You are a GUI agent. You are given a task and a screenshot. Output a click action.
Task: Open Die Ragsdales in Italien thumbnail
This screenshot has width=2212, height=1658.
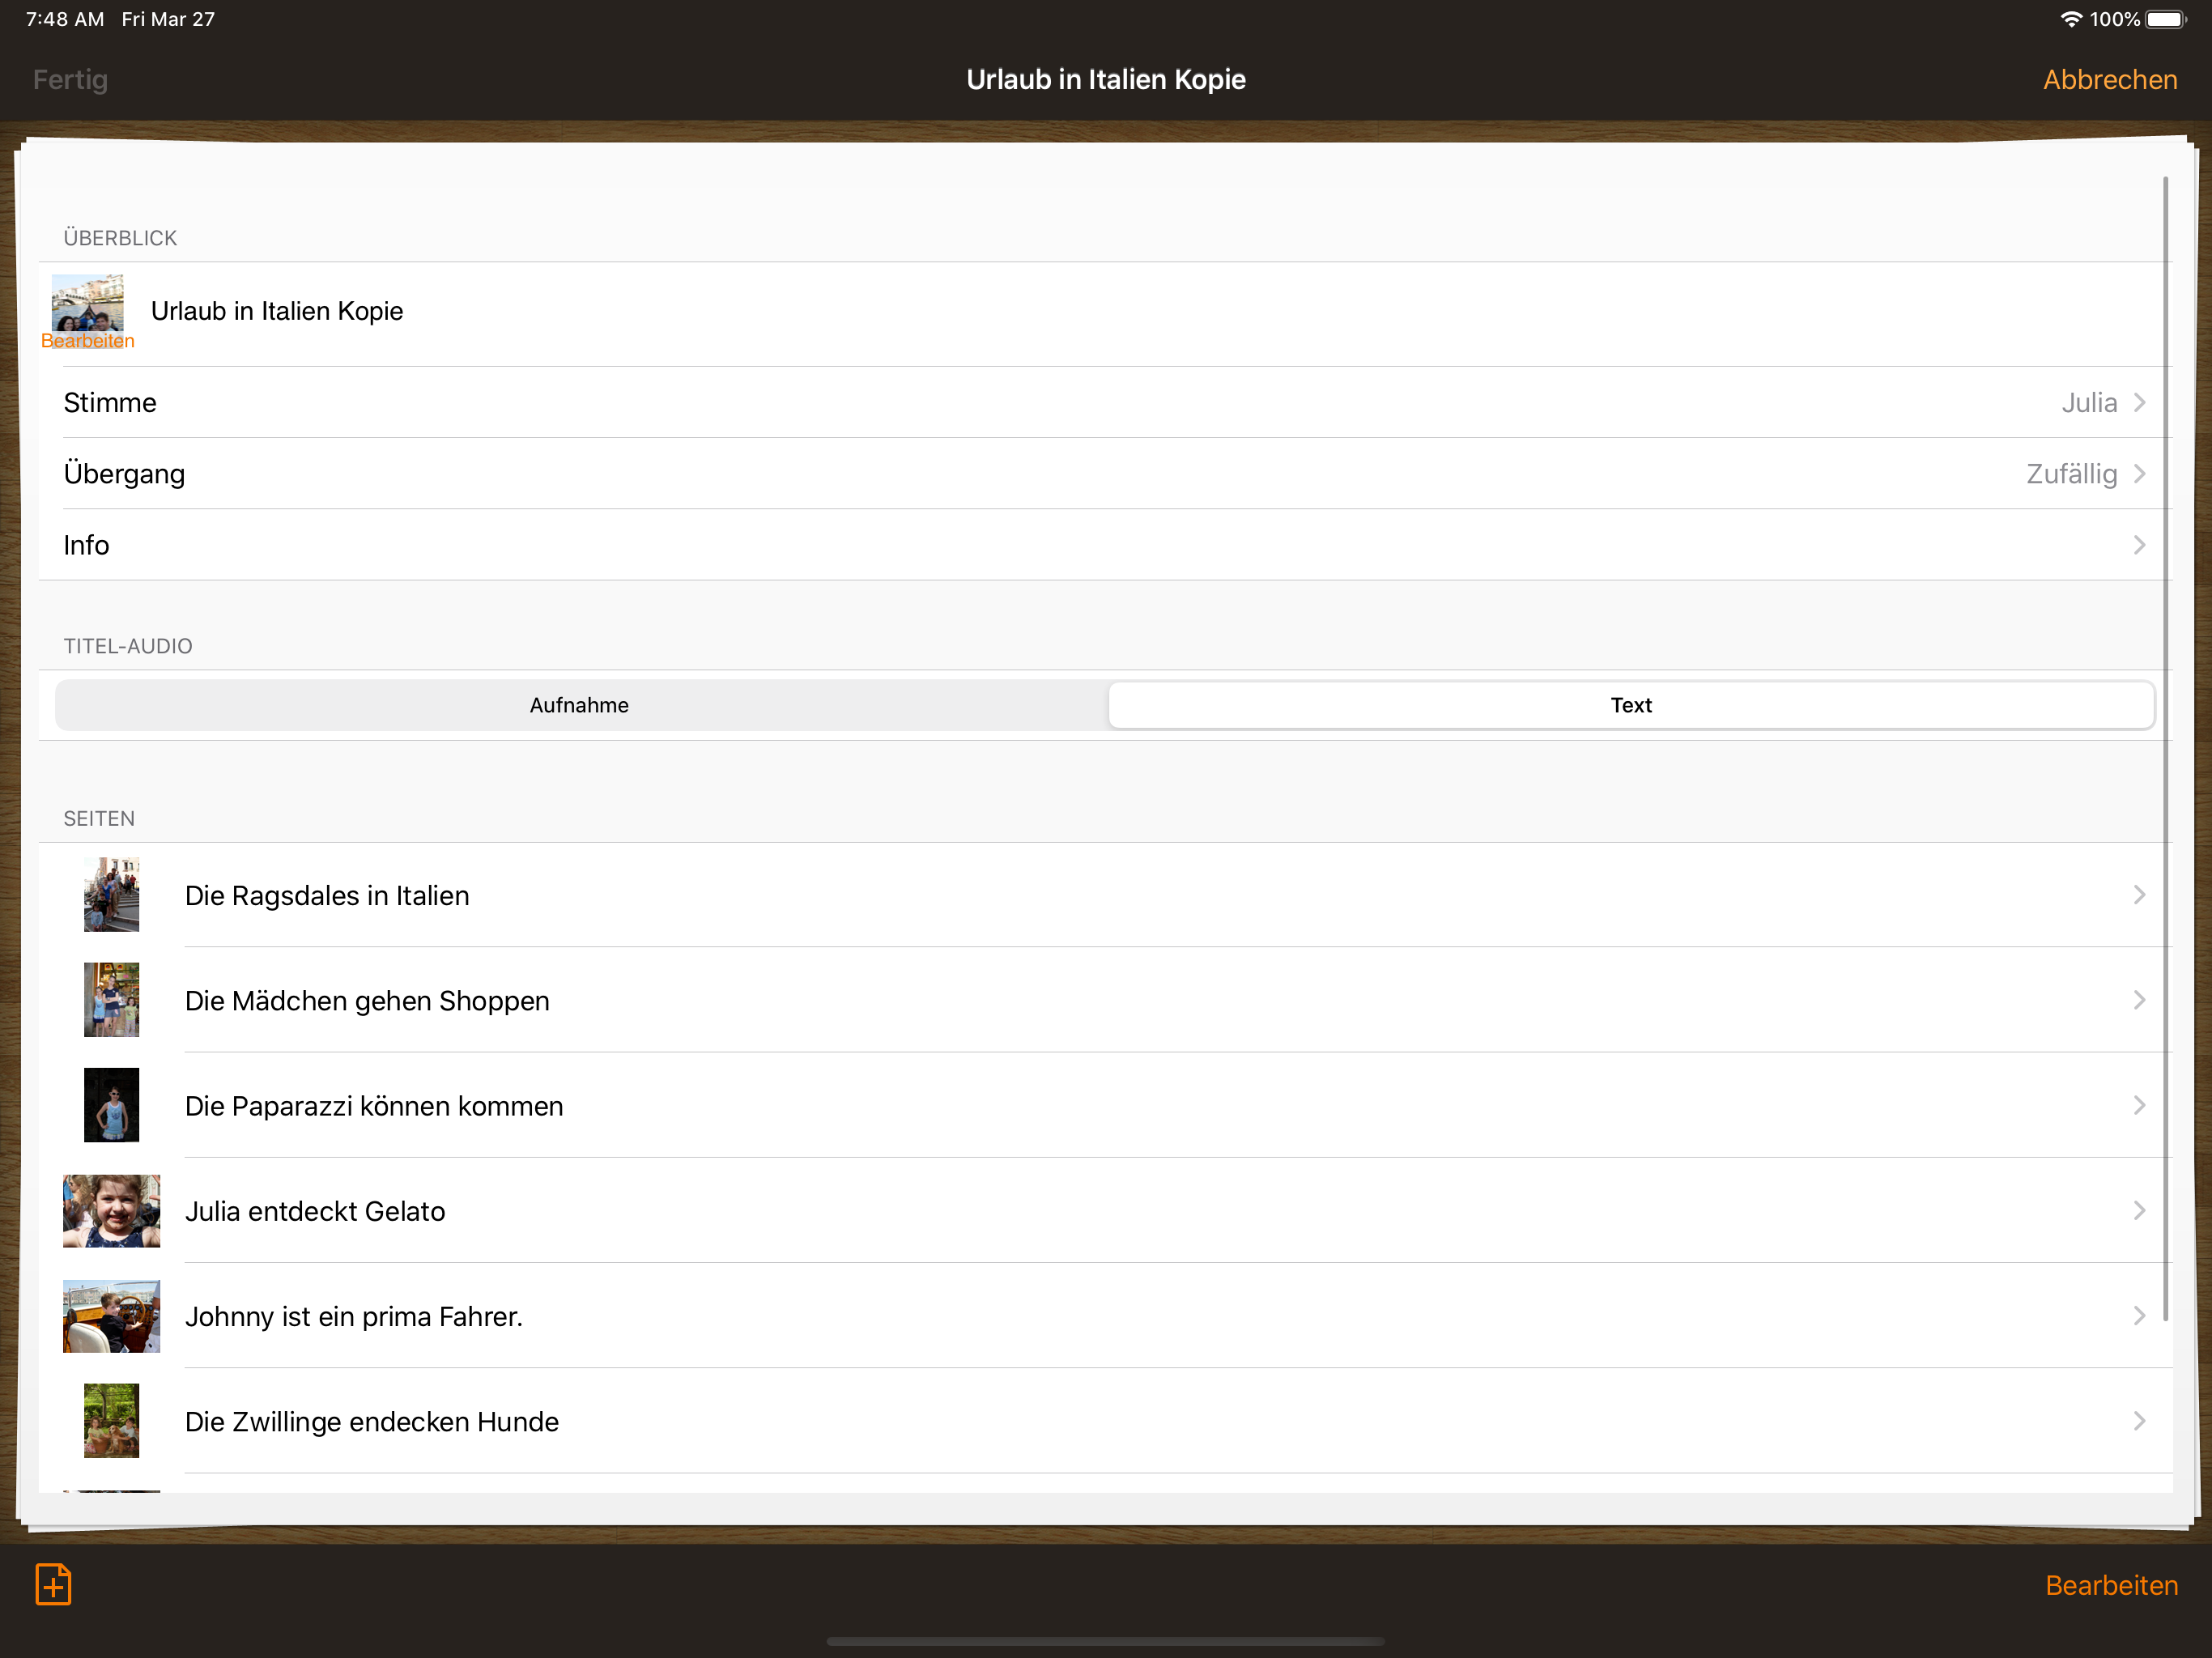[111, 895]
